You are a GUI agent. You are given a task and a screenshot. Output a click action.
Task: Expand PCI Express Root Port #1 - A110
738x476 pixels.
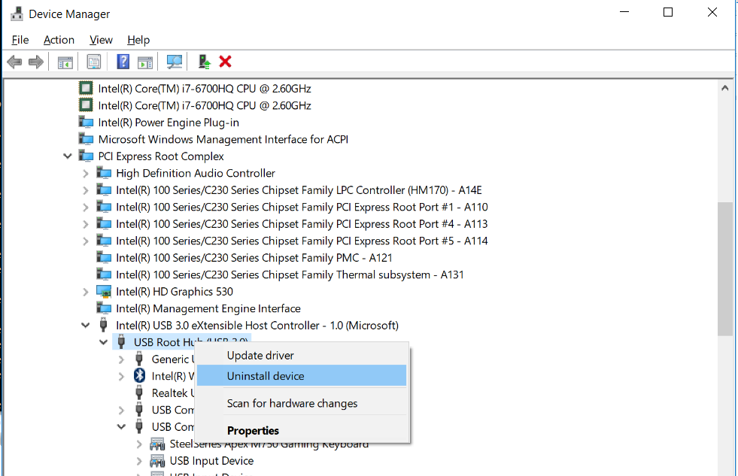tap(86, 208)
